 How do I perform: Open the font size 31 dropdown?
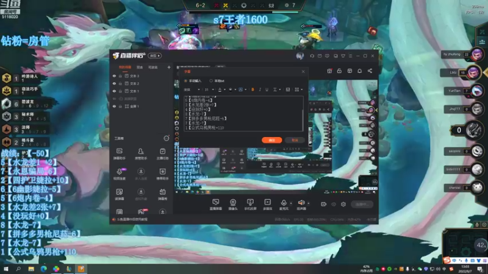click(209, 90)
